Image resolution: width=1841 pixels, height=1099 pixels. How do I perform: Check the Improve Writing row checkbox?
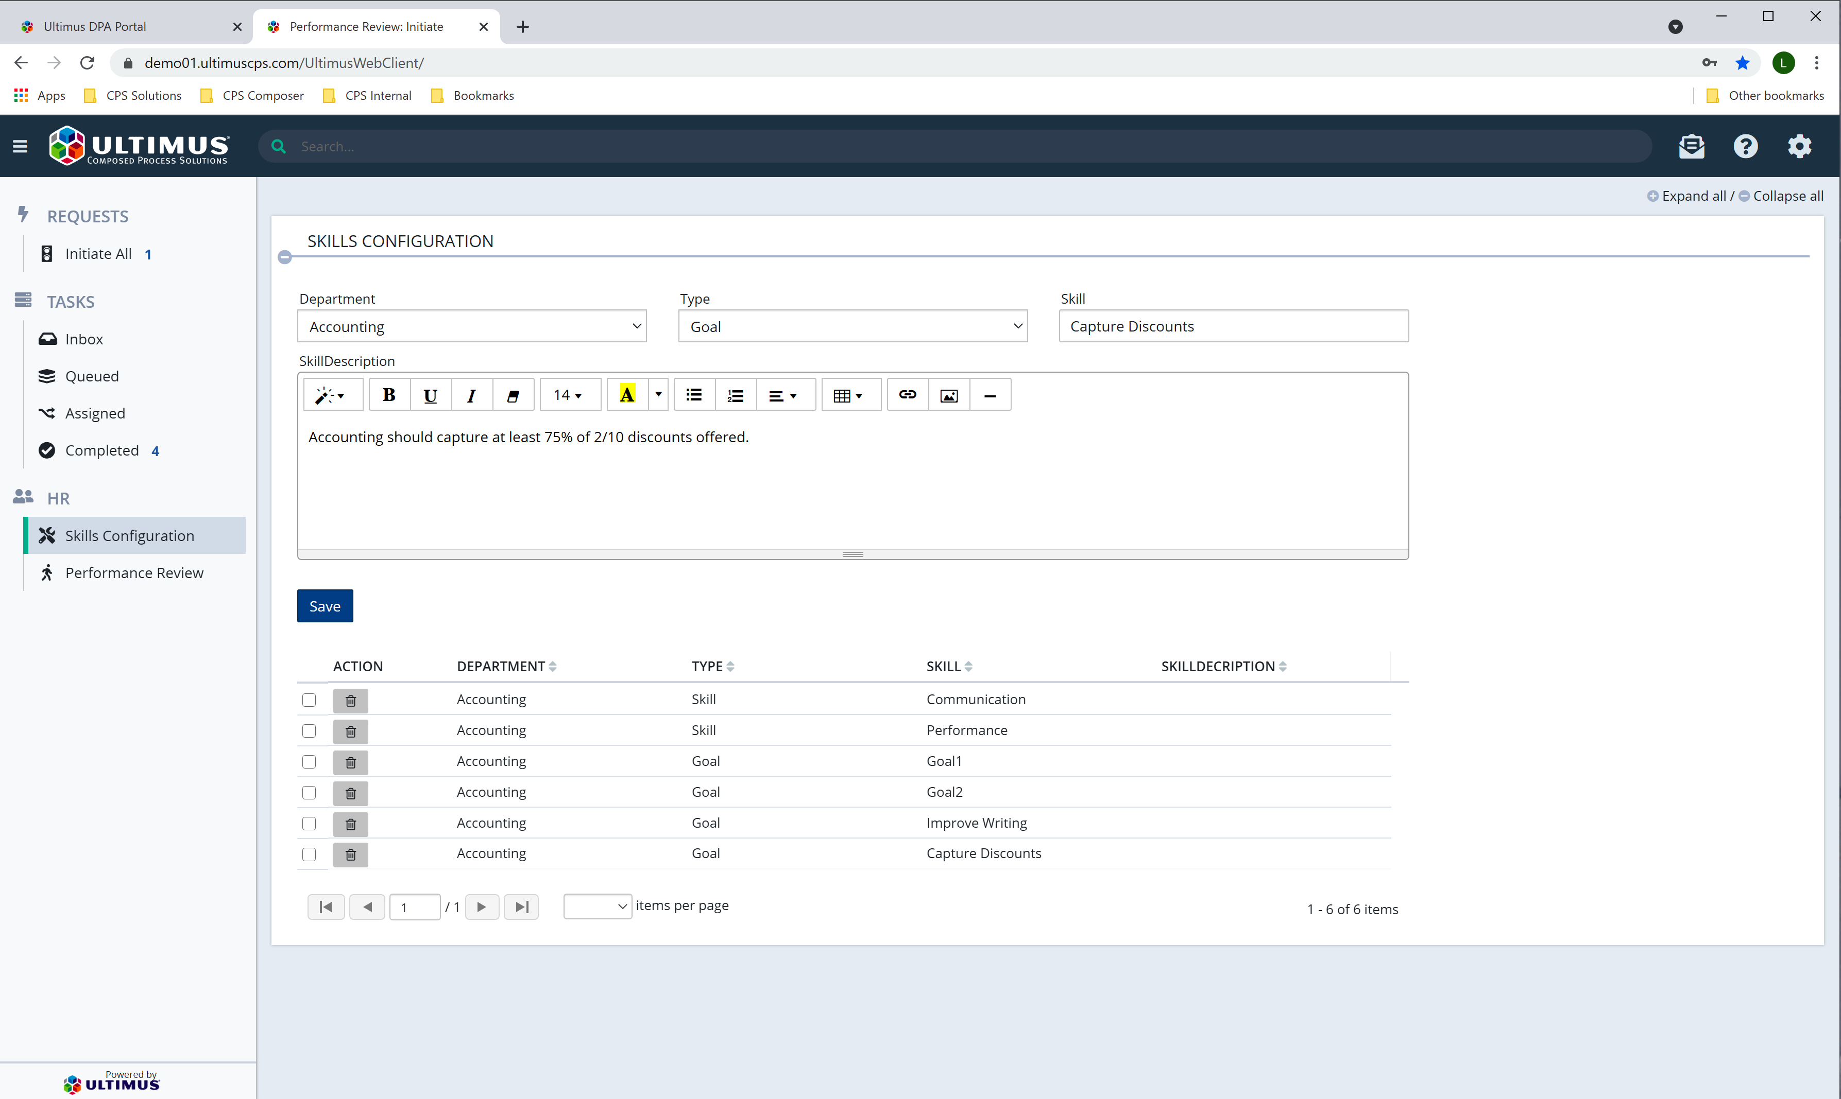309,824
